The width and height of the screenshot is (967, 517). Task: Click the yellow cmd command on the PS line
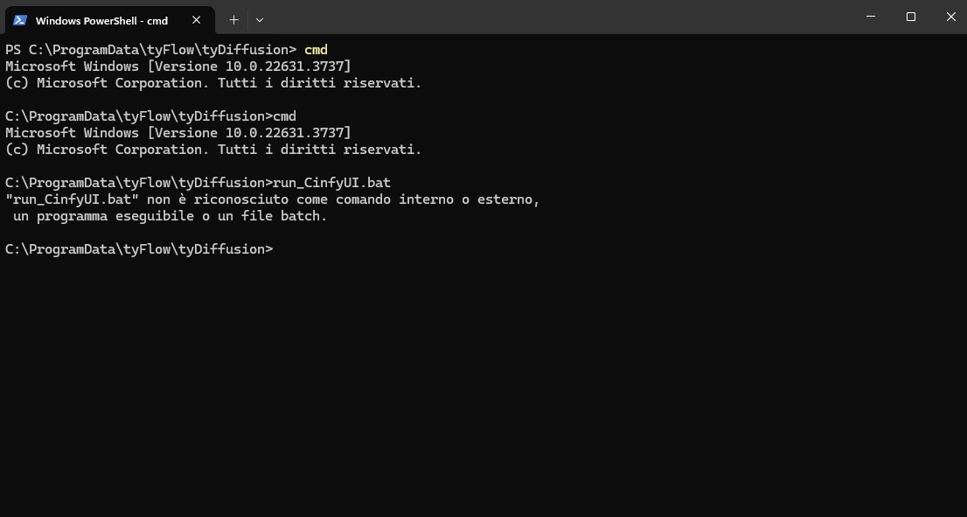coord(316,50)
